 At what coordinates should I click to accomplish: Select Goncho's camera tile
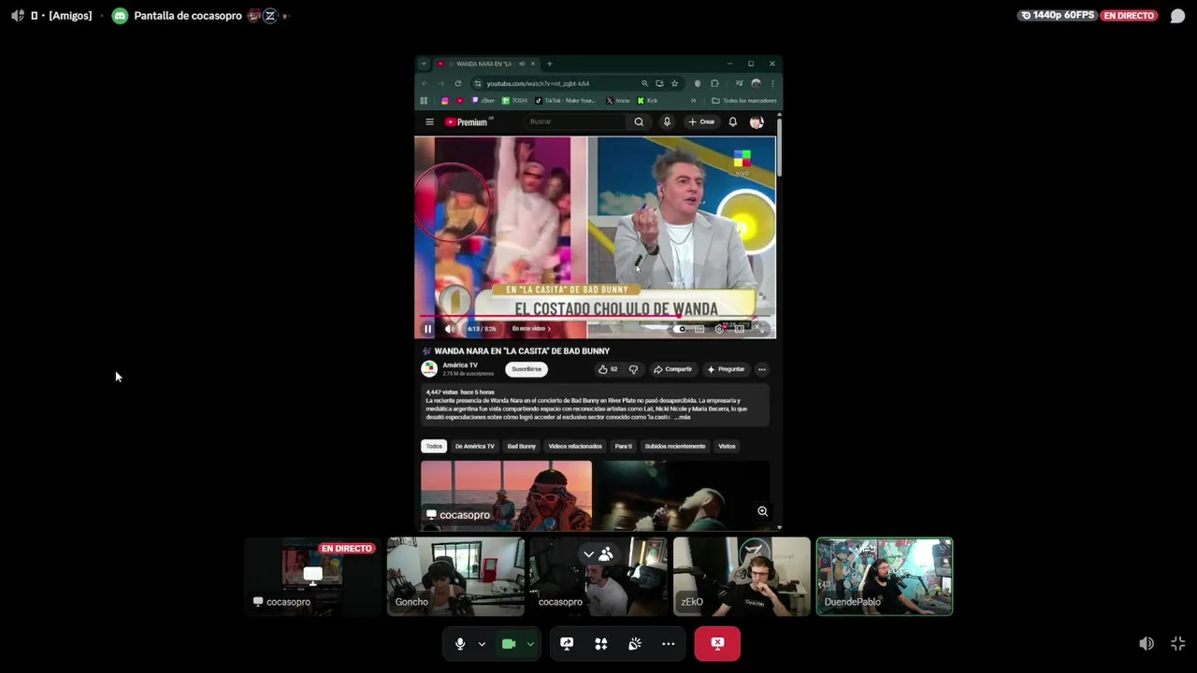(456, 577)
